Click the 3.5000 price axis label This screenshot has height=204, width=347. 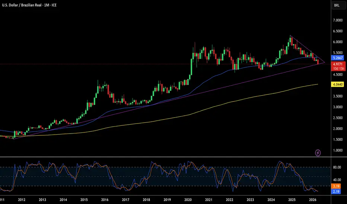click(338, 96)
